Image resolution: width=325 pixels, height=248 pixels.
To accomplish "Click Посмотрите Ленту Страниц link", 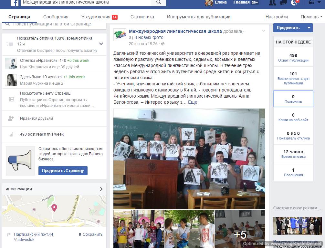I will 45,93.
